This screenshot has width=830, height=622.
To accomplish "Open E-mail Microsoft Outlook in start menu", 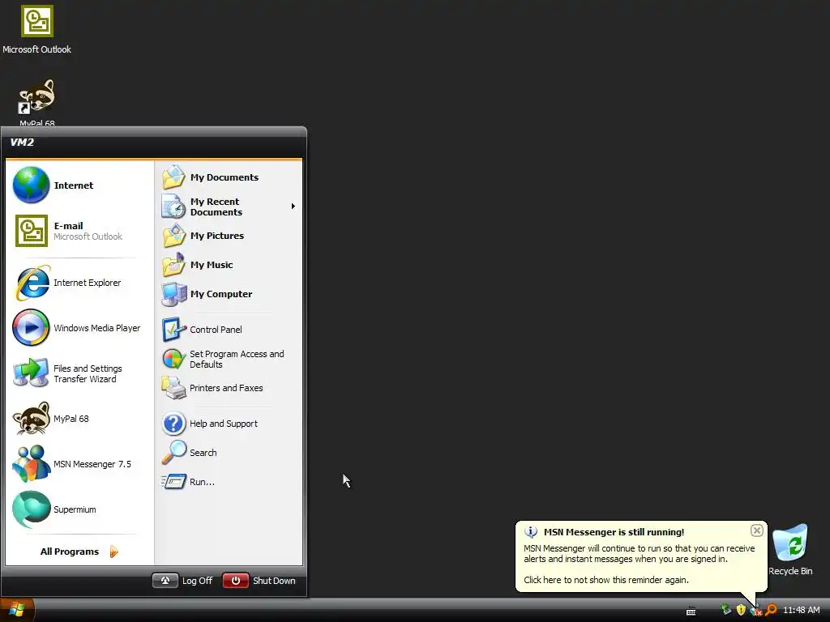I will 79,231.
